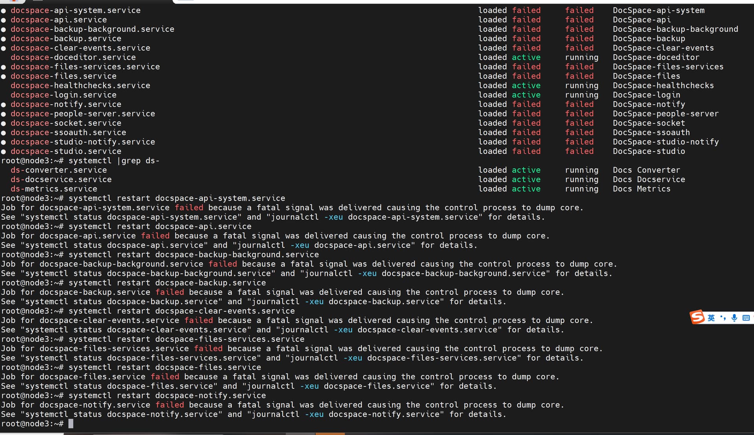Image resolution: width=754 pixels, height=435 pixels.
Task: Click the 'systemctl restart docspace-notify.service' command
Action: [x=167, y=396]
